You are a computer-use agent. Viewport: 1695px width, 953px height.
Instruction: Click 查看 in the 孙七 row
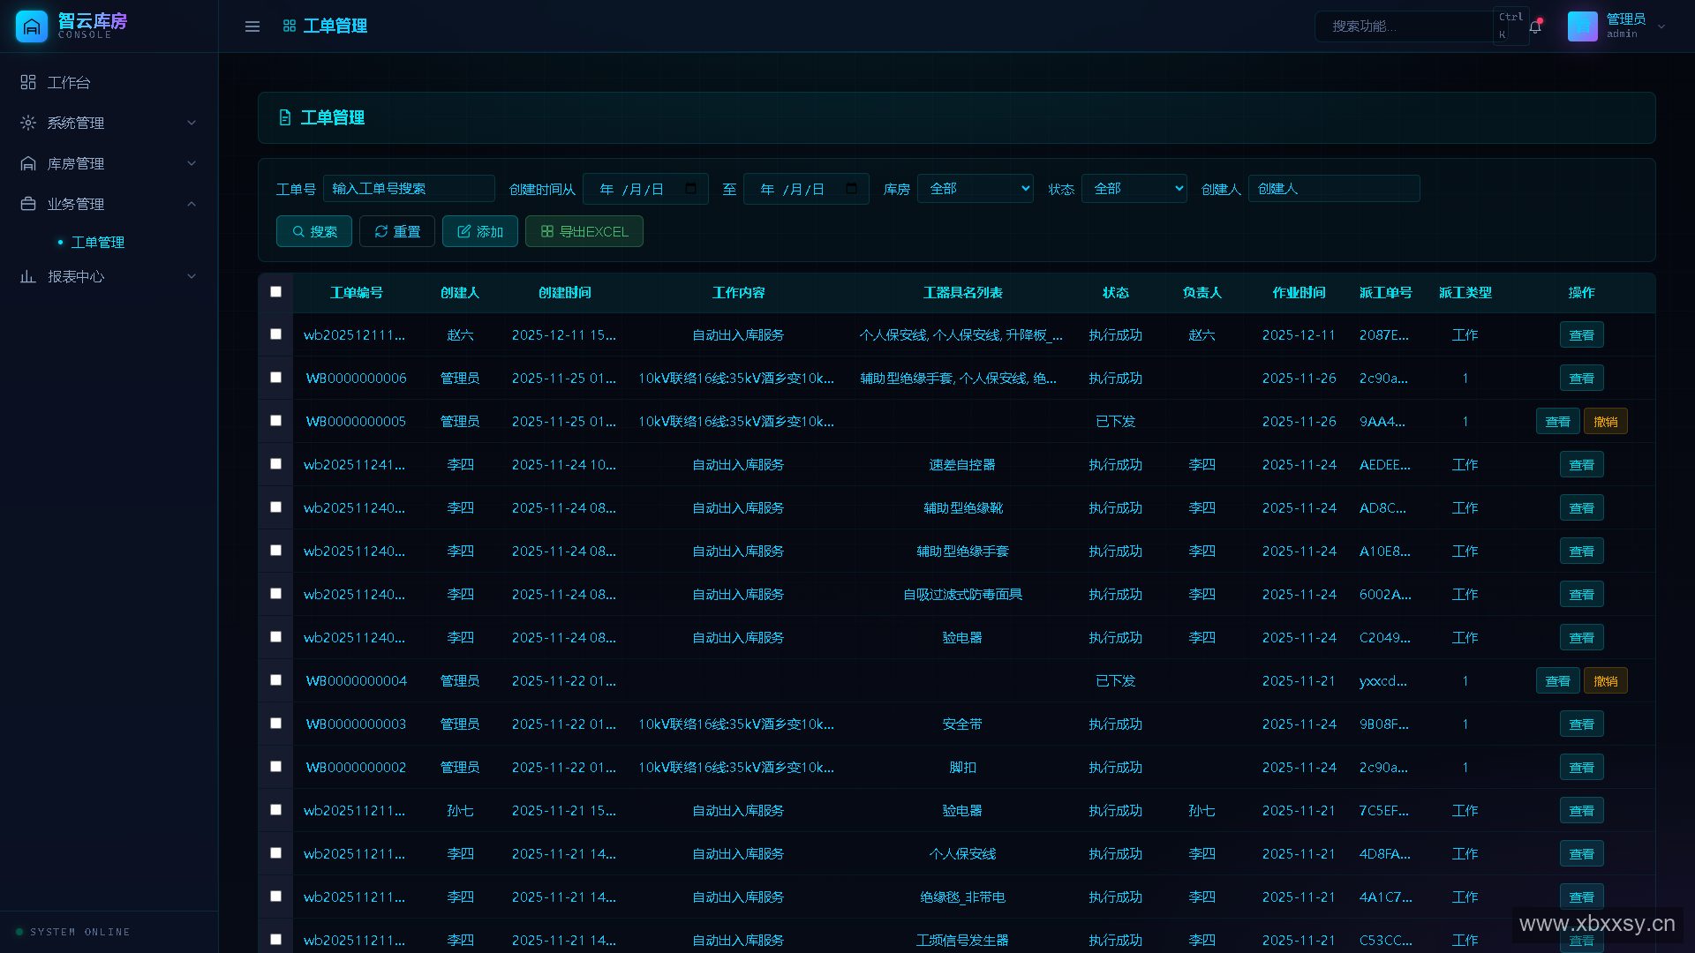pyautogui.click(x=1582, y=811)
